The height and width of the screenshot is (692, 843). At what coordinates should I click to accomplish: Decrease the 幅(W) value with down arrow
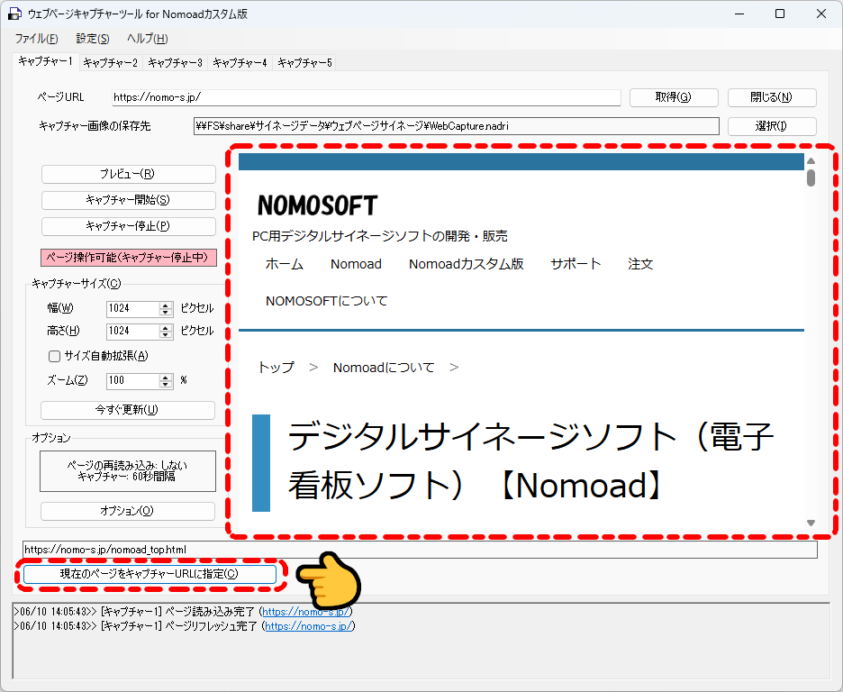166,313
